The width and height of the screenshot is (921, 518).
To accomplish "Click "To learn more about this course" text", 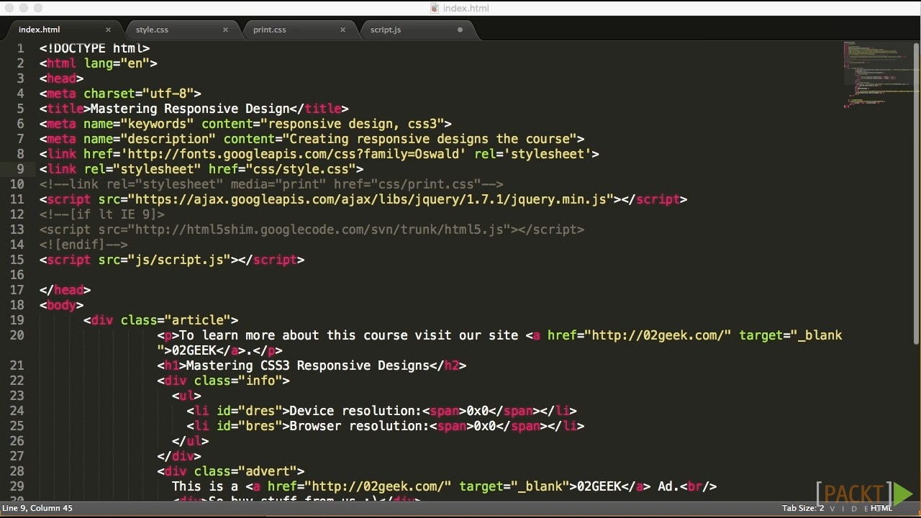I will point(289,335).
